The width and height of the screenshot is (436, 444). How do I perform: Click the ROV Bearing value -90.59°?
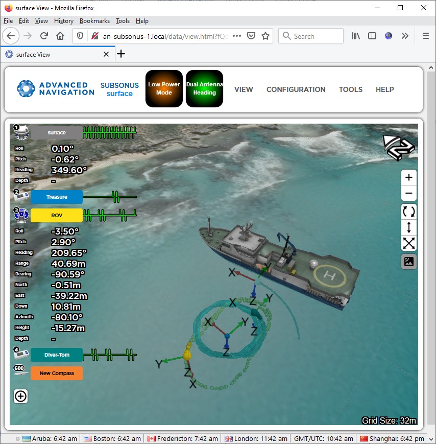[x=68, y=274]
